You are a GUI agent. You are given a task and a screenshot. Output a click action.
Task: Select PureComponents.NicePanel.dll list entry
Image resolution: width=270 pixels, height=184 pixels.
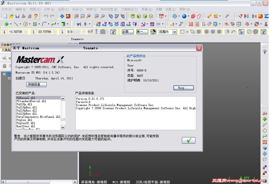click(x=38, y=117)
